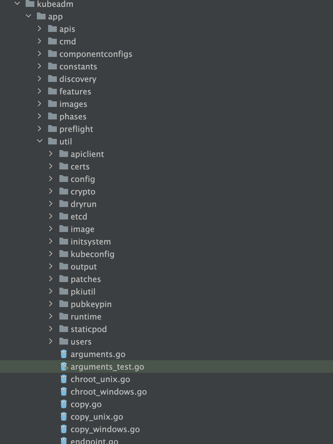
Task: Click the folder icon for componentconfigs
Action: [52, 54]
